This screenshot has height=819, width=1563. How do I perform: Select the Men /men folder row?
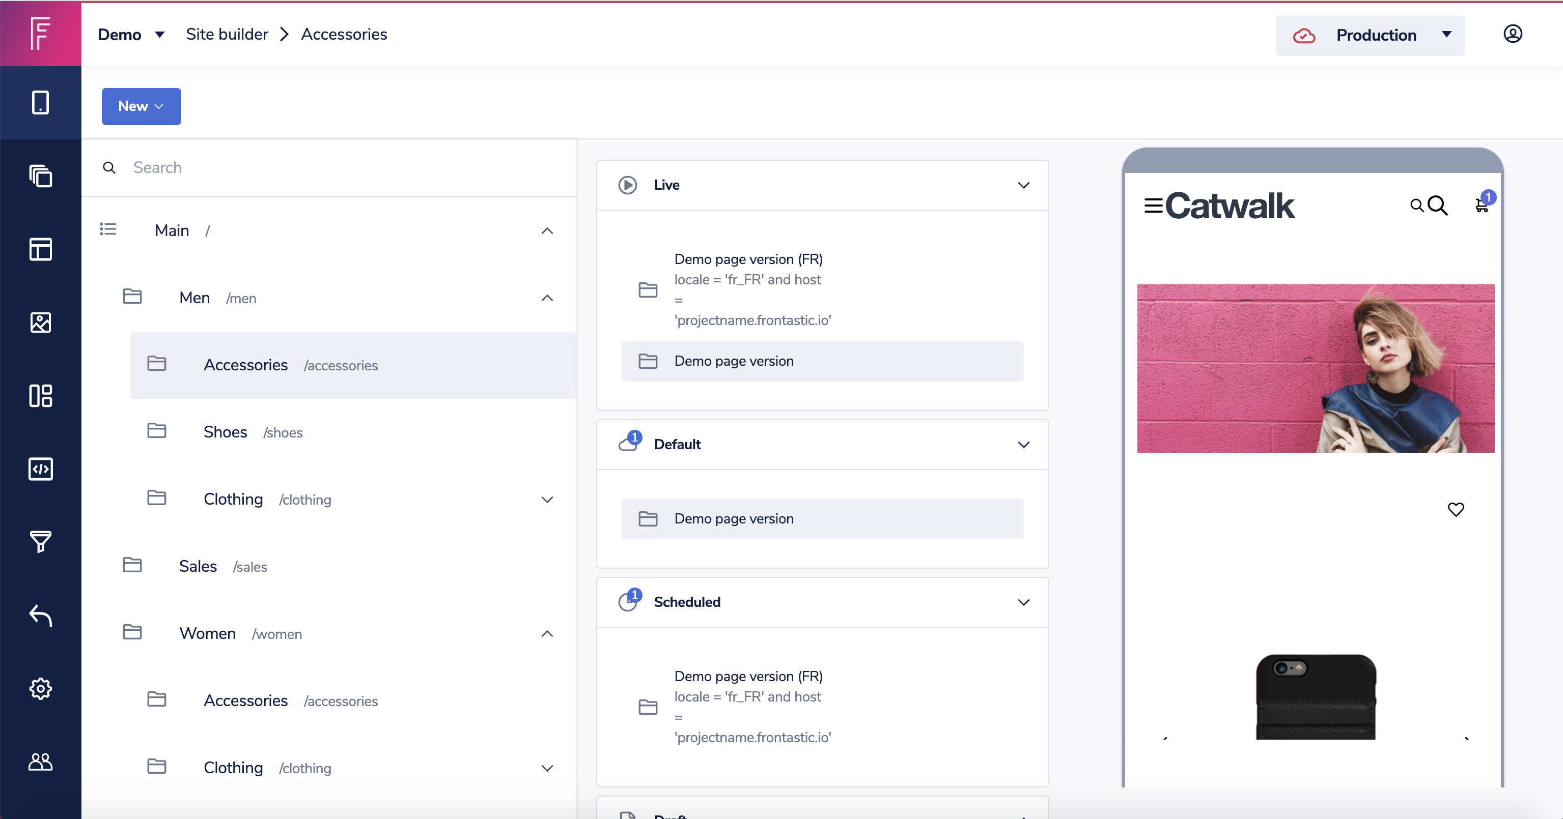click(x=341, y=298)
